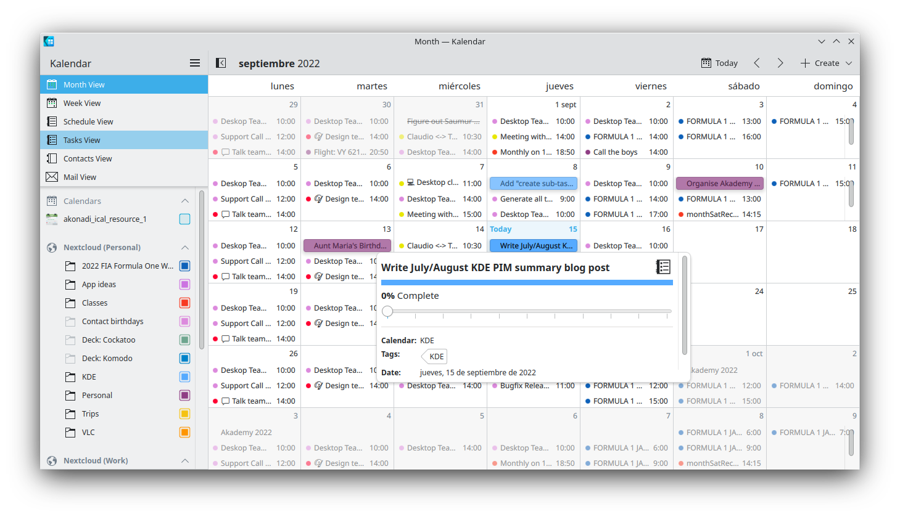Open the Create dropdown arrow

pyautogui.click(x=849, y=63)
